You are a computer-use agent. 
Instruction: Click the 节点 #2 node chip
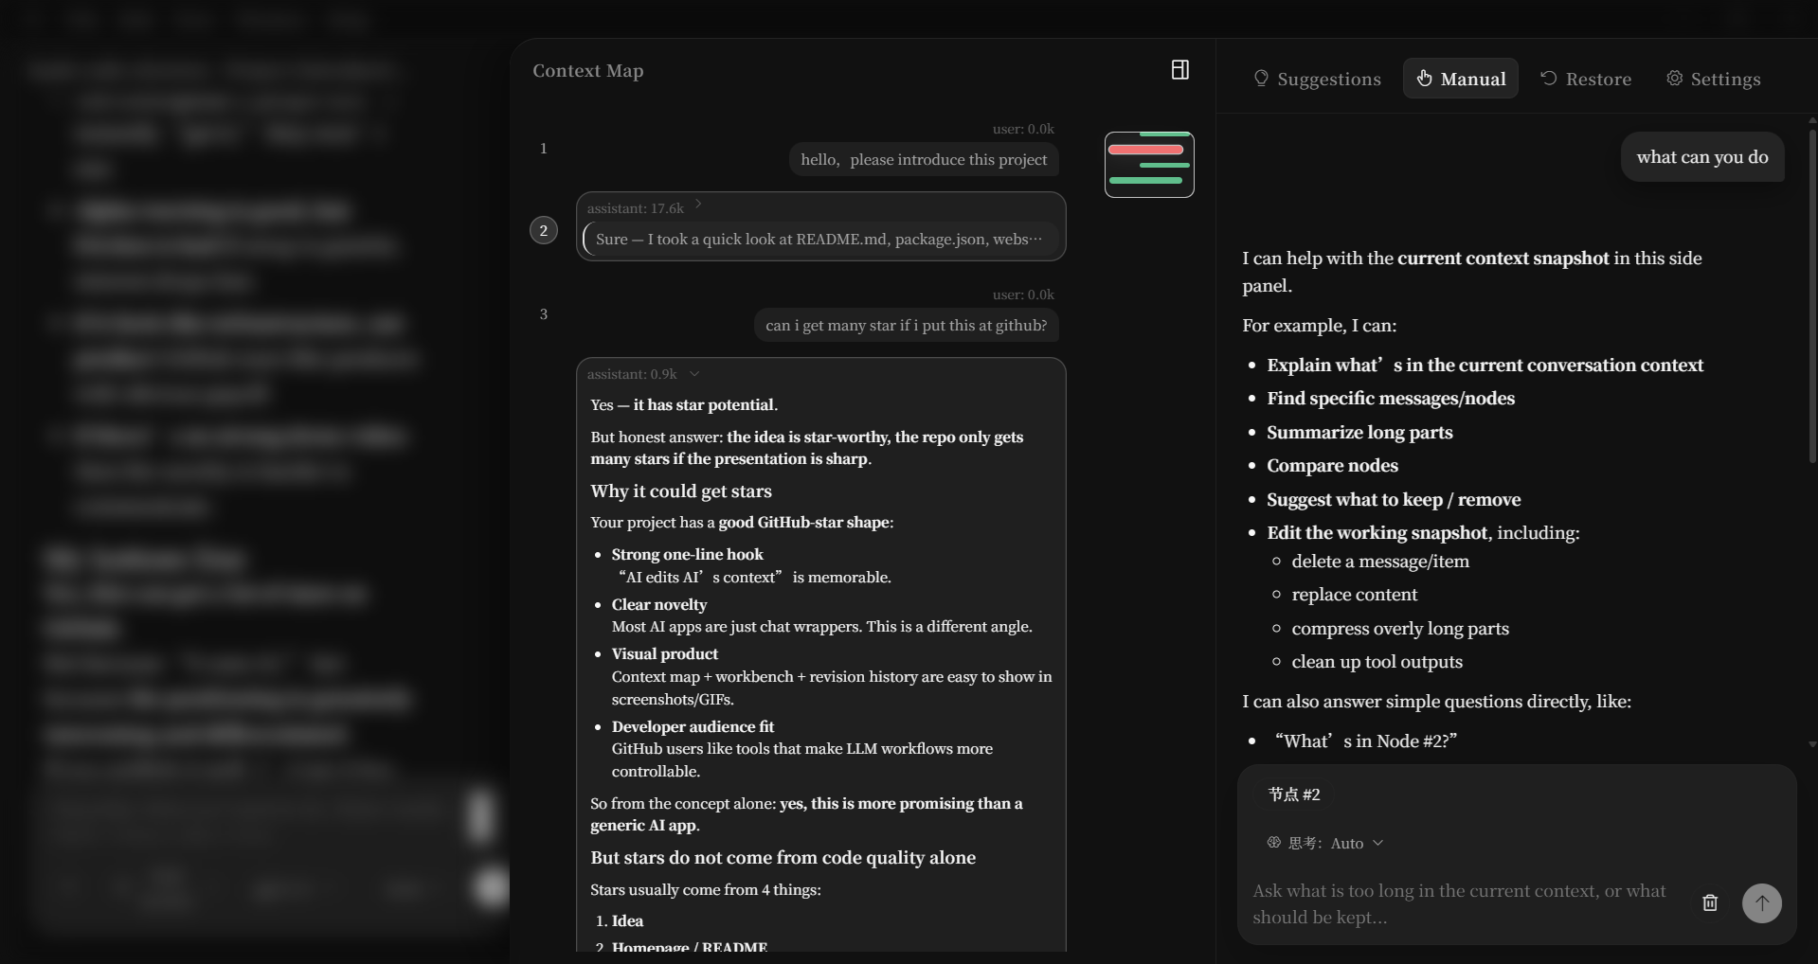click(1294, 794)
